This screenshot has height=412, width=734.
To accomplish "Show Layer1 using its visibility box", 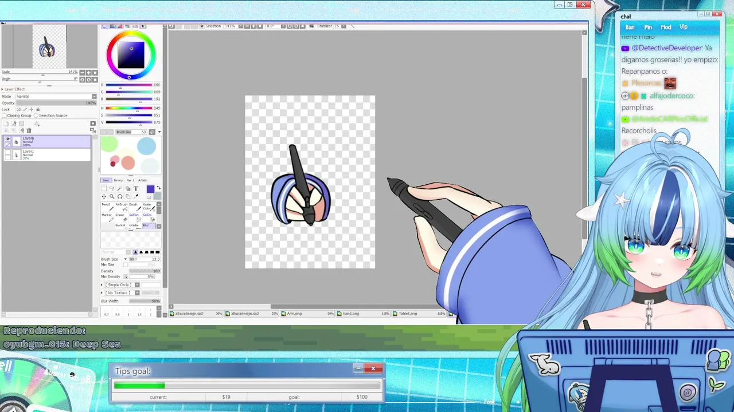I will 8,152.
